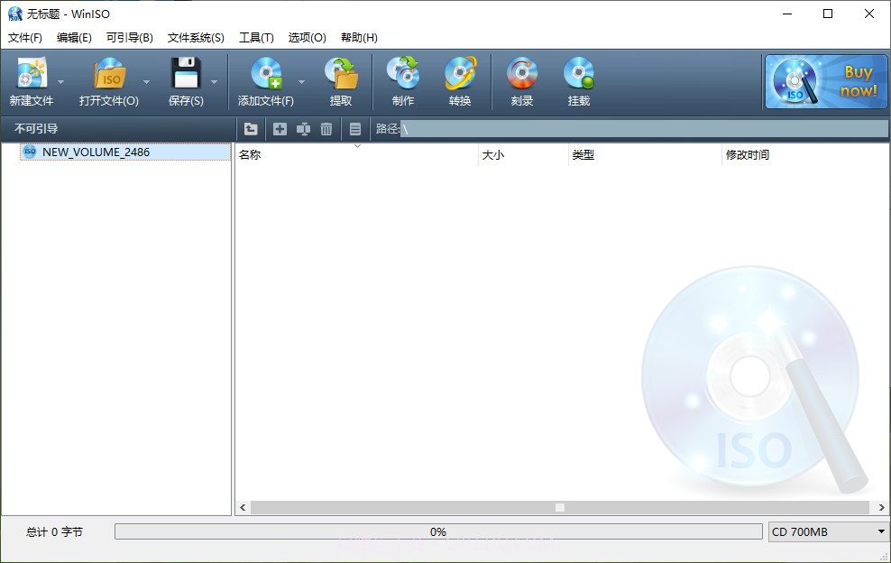
Task: Go up one folder level icon
Action: (251, 129)
